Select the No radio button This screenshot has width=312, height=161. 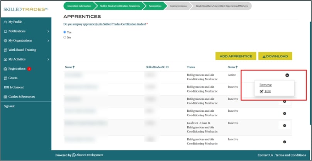[x=65, y=37]
